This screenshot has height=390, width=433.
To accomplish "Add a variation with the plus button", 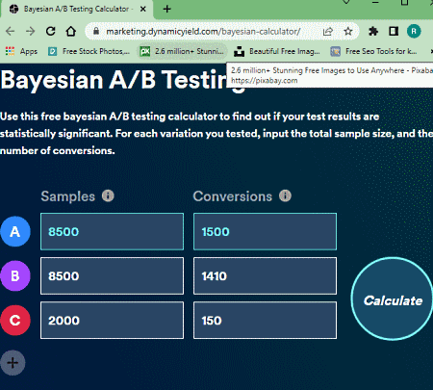I will tap(13, 363).
